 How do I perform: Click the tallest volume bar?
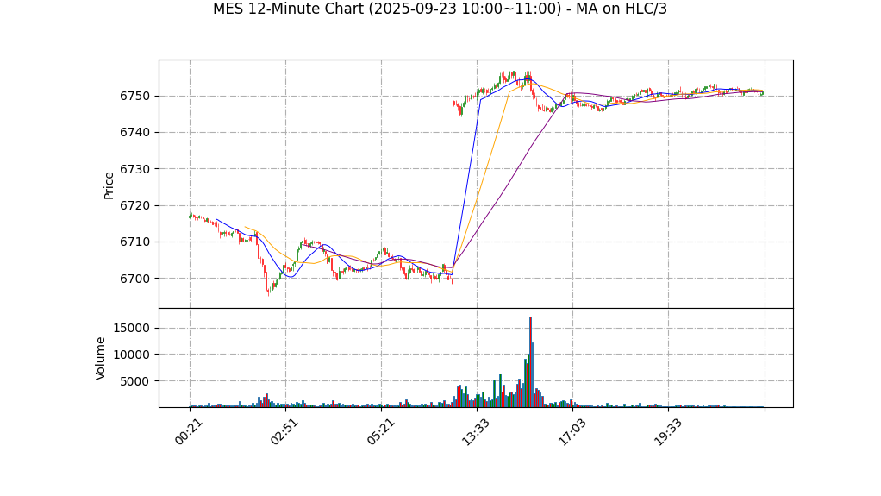(530, 362)
